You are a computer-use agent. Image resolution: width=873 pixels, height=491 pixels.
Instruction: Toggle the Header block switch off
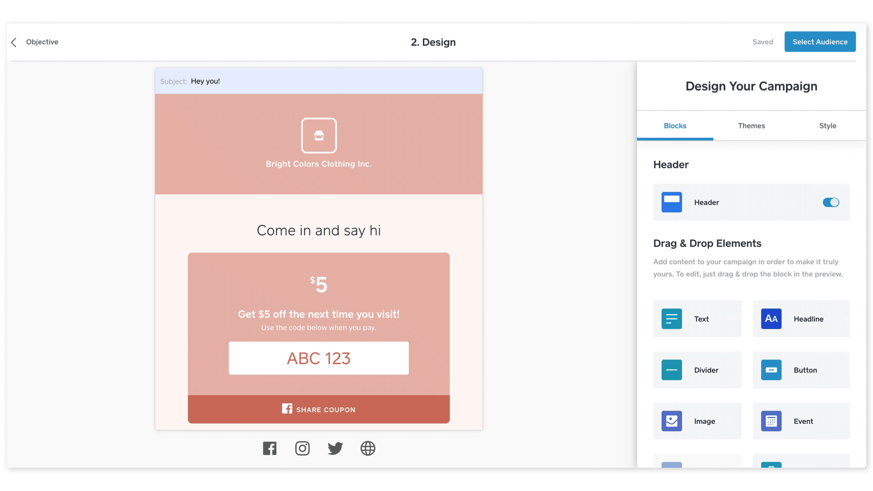[x=831, y=202]
